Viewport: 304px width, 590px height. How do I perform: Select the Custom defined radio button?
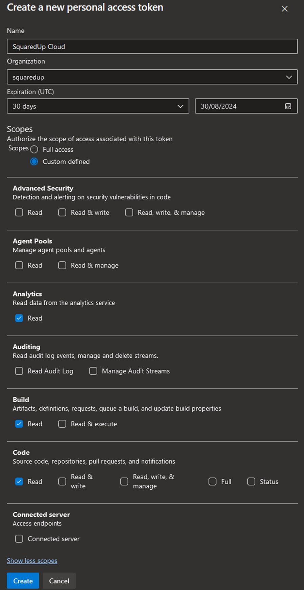(34, 162)
